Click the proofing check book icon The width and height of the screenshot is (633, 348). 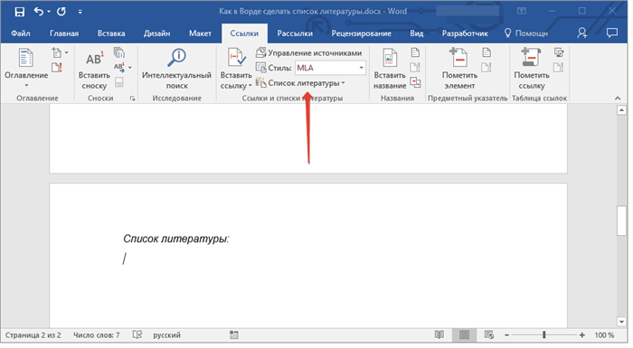click(137, 335)
